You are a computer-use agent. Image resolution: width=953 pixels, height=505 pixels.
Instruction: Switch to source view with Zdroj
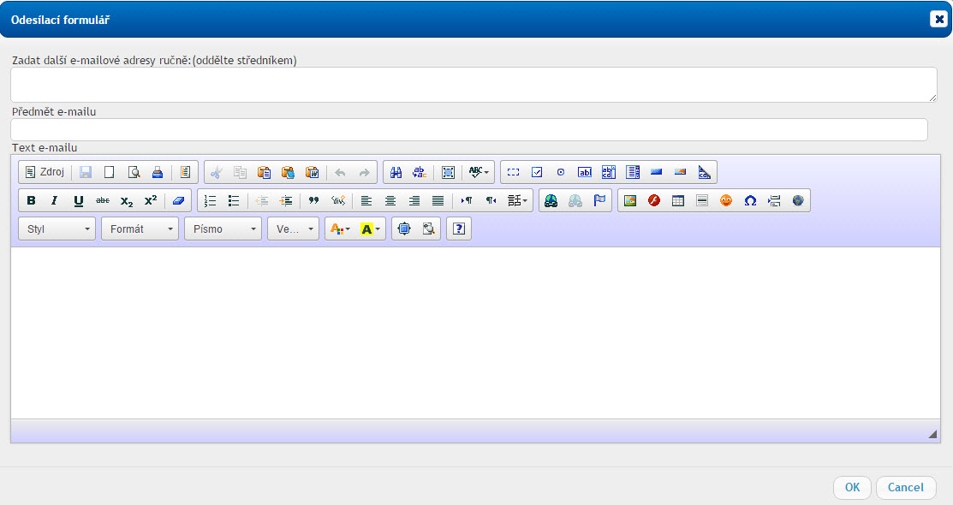(45, 172)
